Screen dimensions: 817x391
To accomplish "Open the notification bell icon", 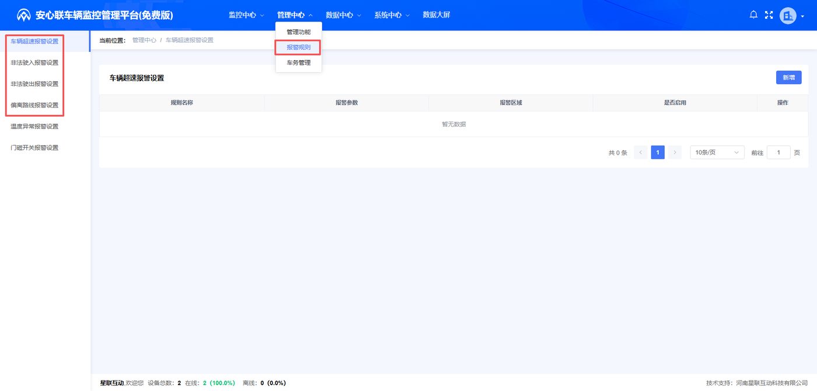I will 753,15.
